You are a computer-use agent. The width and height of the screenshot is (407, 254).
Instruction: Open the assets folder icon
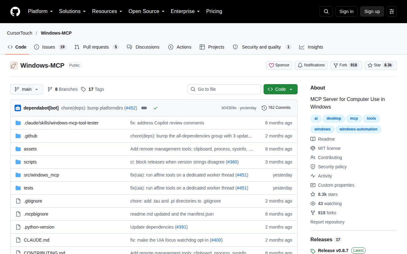18,149
